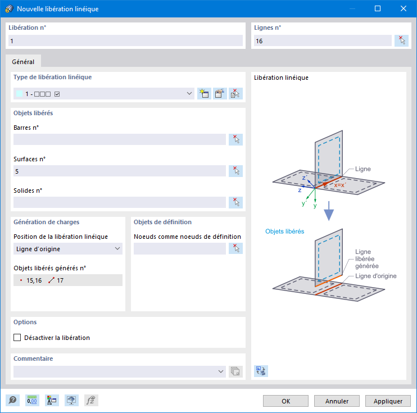Click the Appliquer button

click(388, 401)
